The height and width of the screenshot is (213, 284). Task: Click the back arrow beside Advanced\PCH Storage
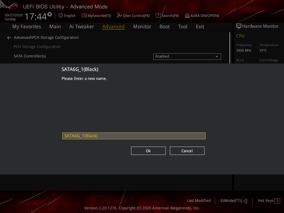tap(9, 38)
